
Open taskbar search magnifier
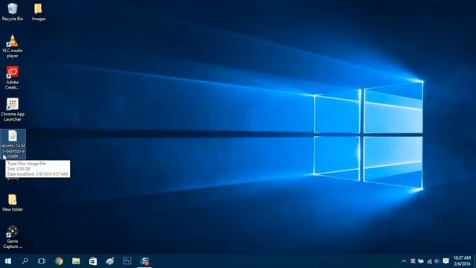point(25,261)
